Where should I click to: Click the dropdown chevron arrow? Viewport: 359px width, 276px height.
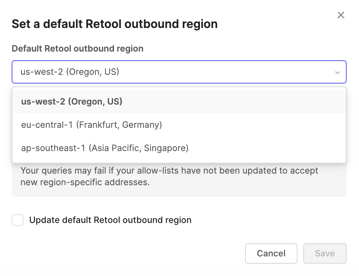[337, 72]
